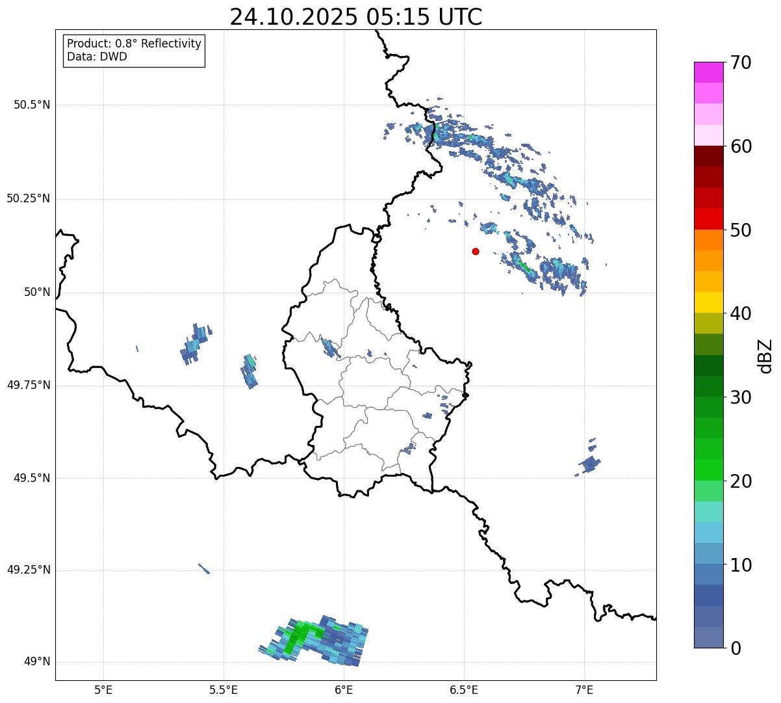Click the 49°N latitude label
Viewport: 781px width, 703px height.
coord(38,662)
